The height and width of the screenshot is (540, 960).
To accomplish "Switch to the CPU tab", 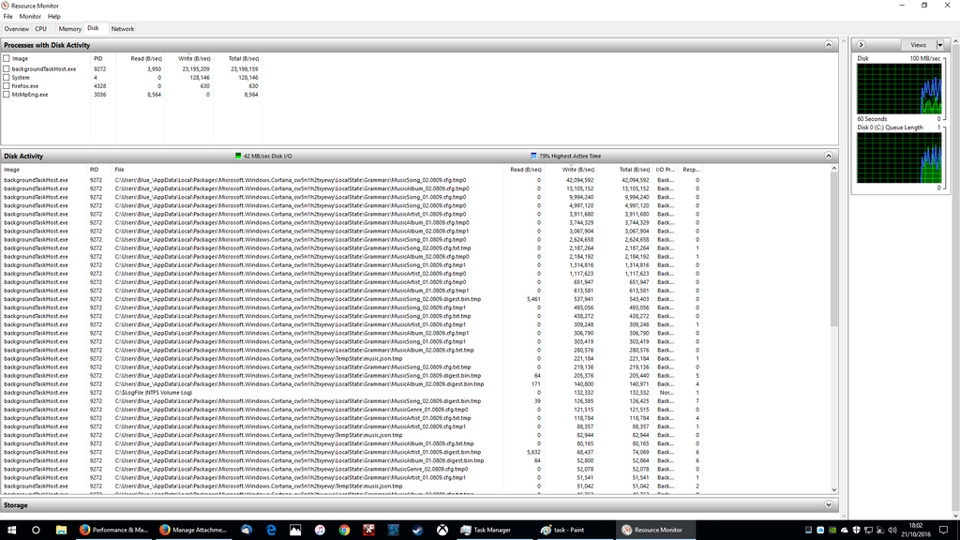I will [x=41, y=29].
